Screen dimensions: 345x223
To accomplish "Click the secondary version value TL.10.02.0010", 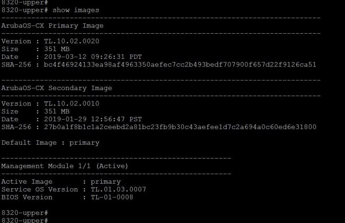I will pyautogui.click(x=71, y=103).
